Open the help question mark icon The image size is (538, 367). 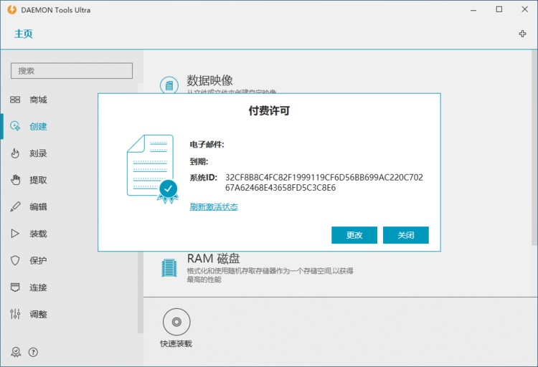point(33,352)
